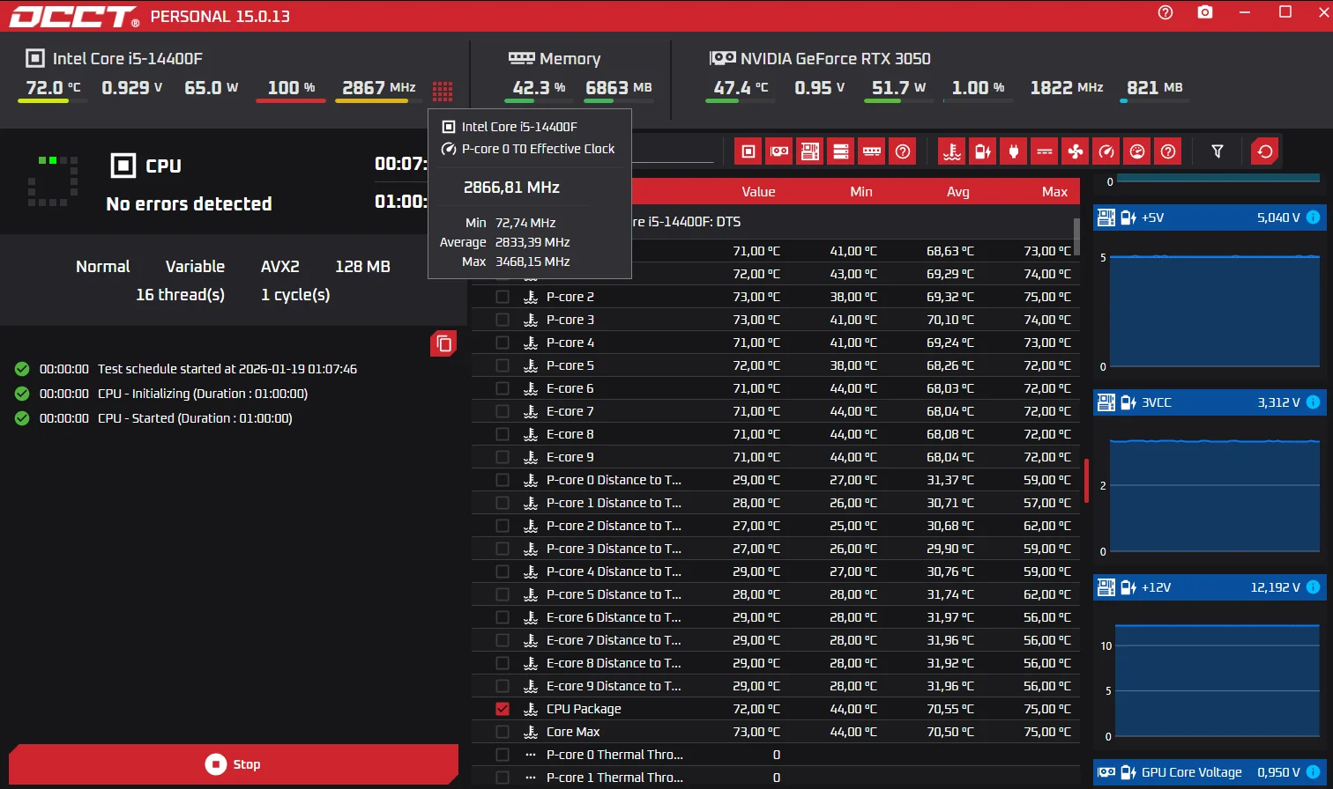Select the E-core 8 sensor row name
The image size is (1333, 789).
coord(570,434)
